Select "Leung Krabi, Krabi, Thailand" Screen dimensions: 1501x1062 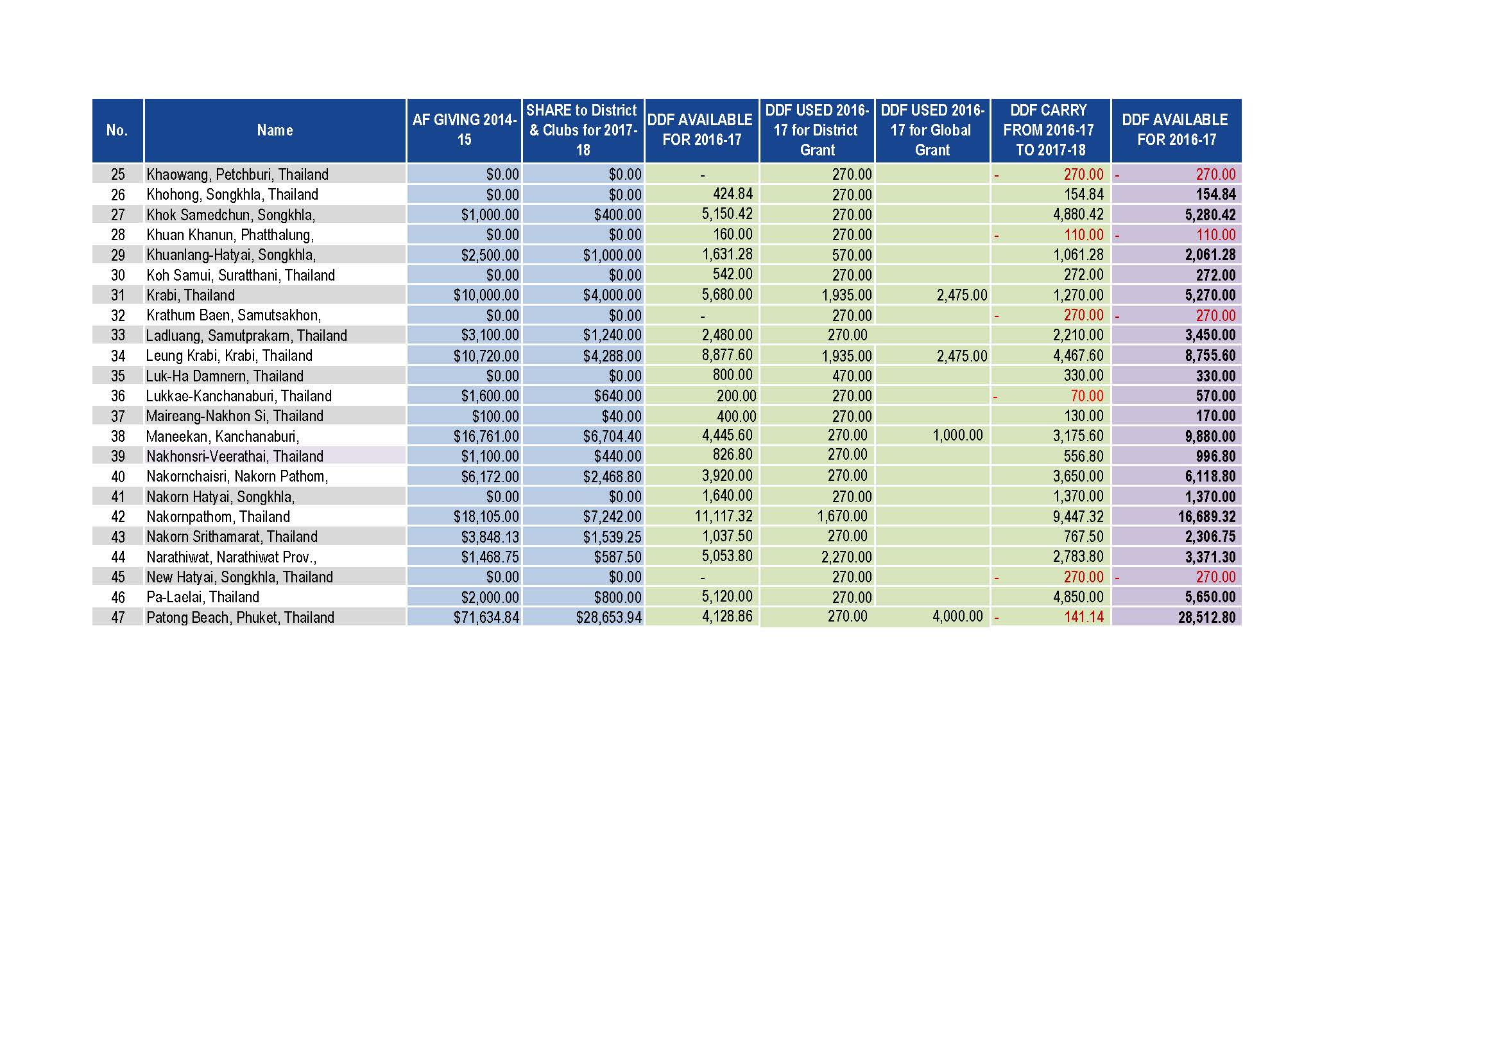coord(229,356)
